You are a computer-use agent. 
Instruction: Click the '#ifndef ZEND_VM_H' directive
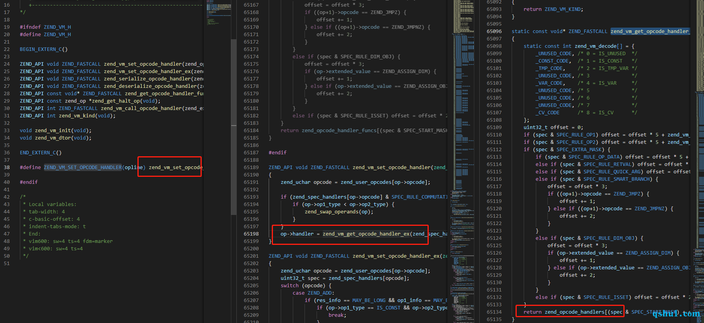46,27
